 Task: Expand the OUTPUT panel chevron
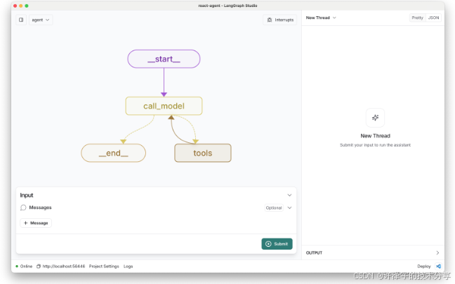[x=437, y=252]
